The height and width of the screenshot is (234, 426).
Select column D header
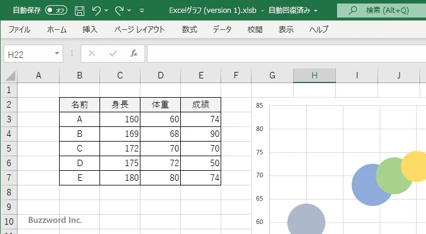160,75
